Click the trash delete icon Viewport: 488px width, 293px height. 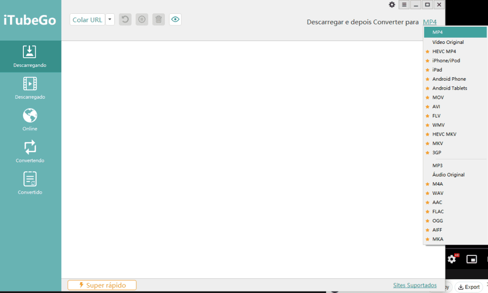pyautogui.click(x=159, y=20)
